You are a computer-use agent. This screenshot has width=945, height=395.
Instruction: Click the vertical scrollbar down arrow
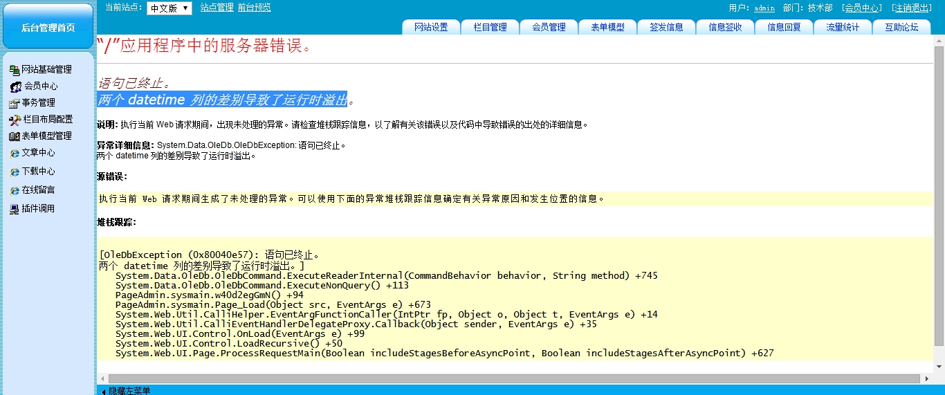pos(939,366)
